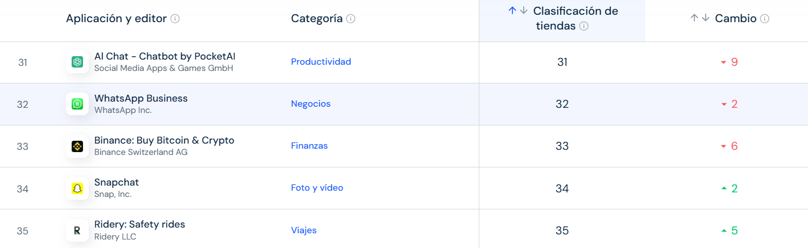The image size is (808, 248).
Task: Click the Ridery app icon
Action: [x=77, y=230]
